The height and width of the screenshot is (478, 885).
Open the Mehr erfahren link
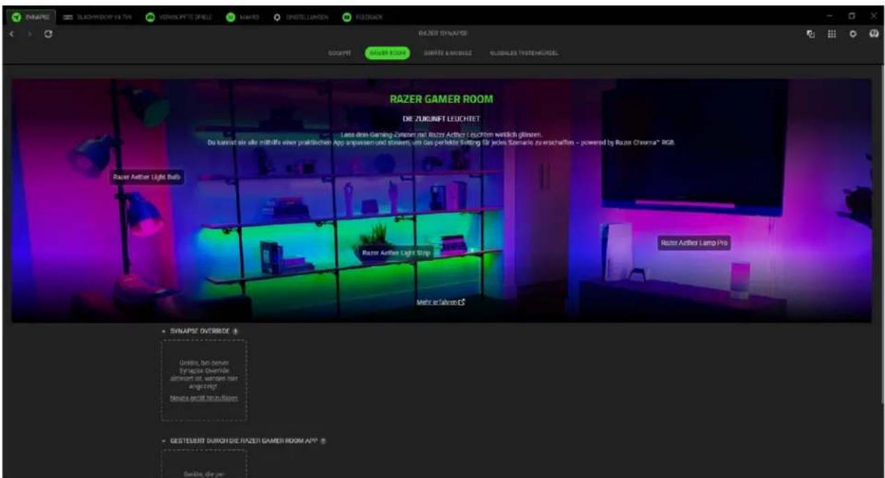click(440, 302)
